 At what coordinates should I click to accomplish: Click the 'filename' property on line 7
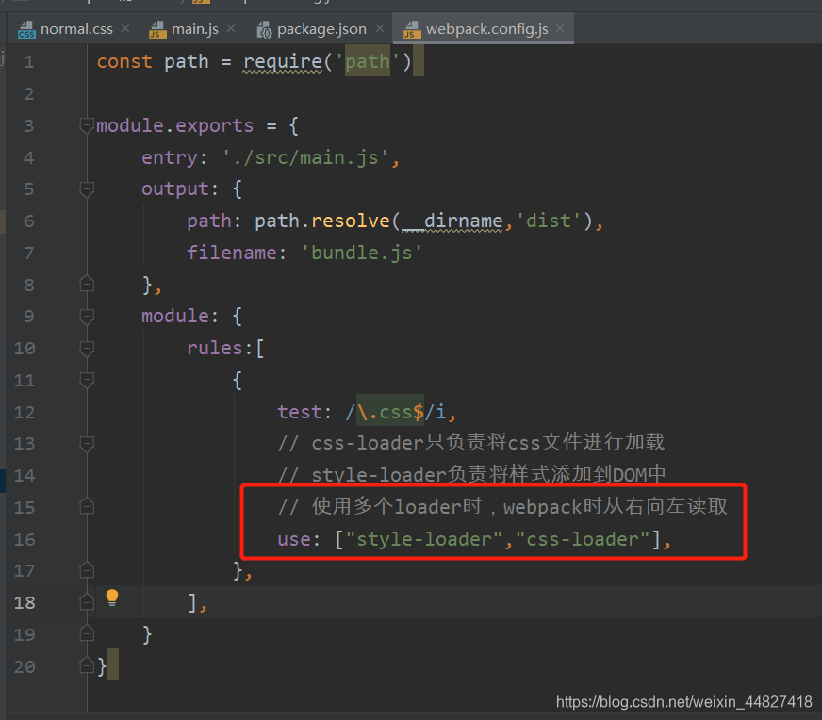pyautogui.click(x=232, y=254)
